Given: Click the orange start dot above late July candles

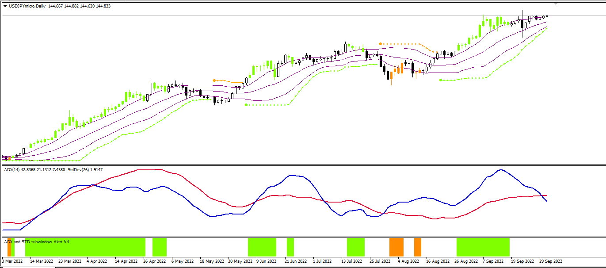Looking at the screenshot, I should click(x=381, y=44).
